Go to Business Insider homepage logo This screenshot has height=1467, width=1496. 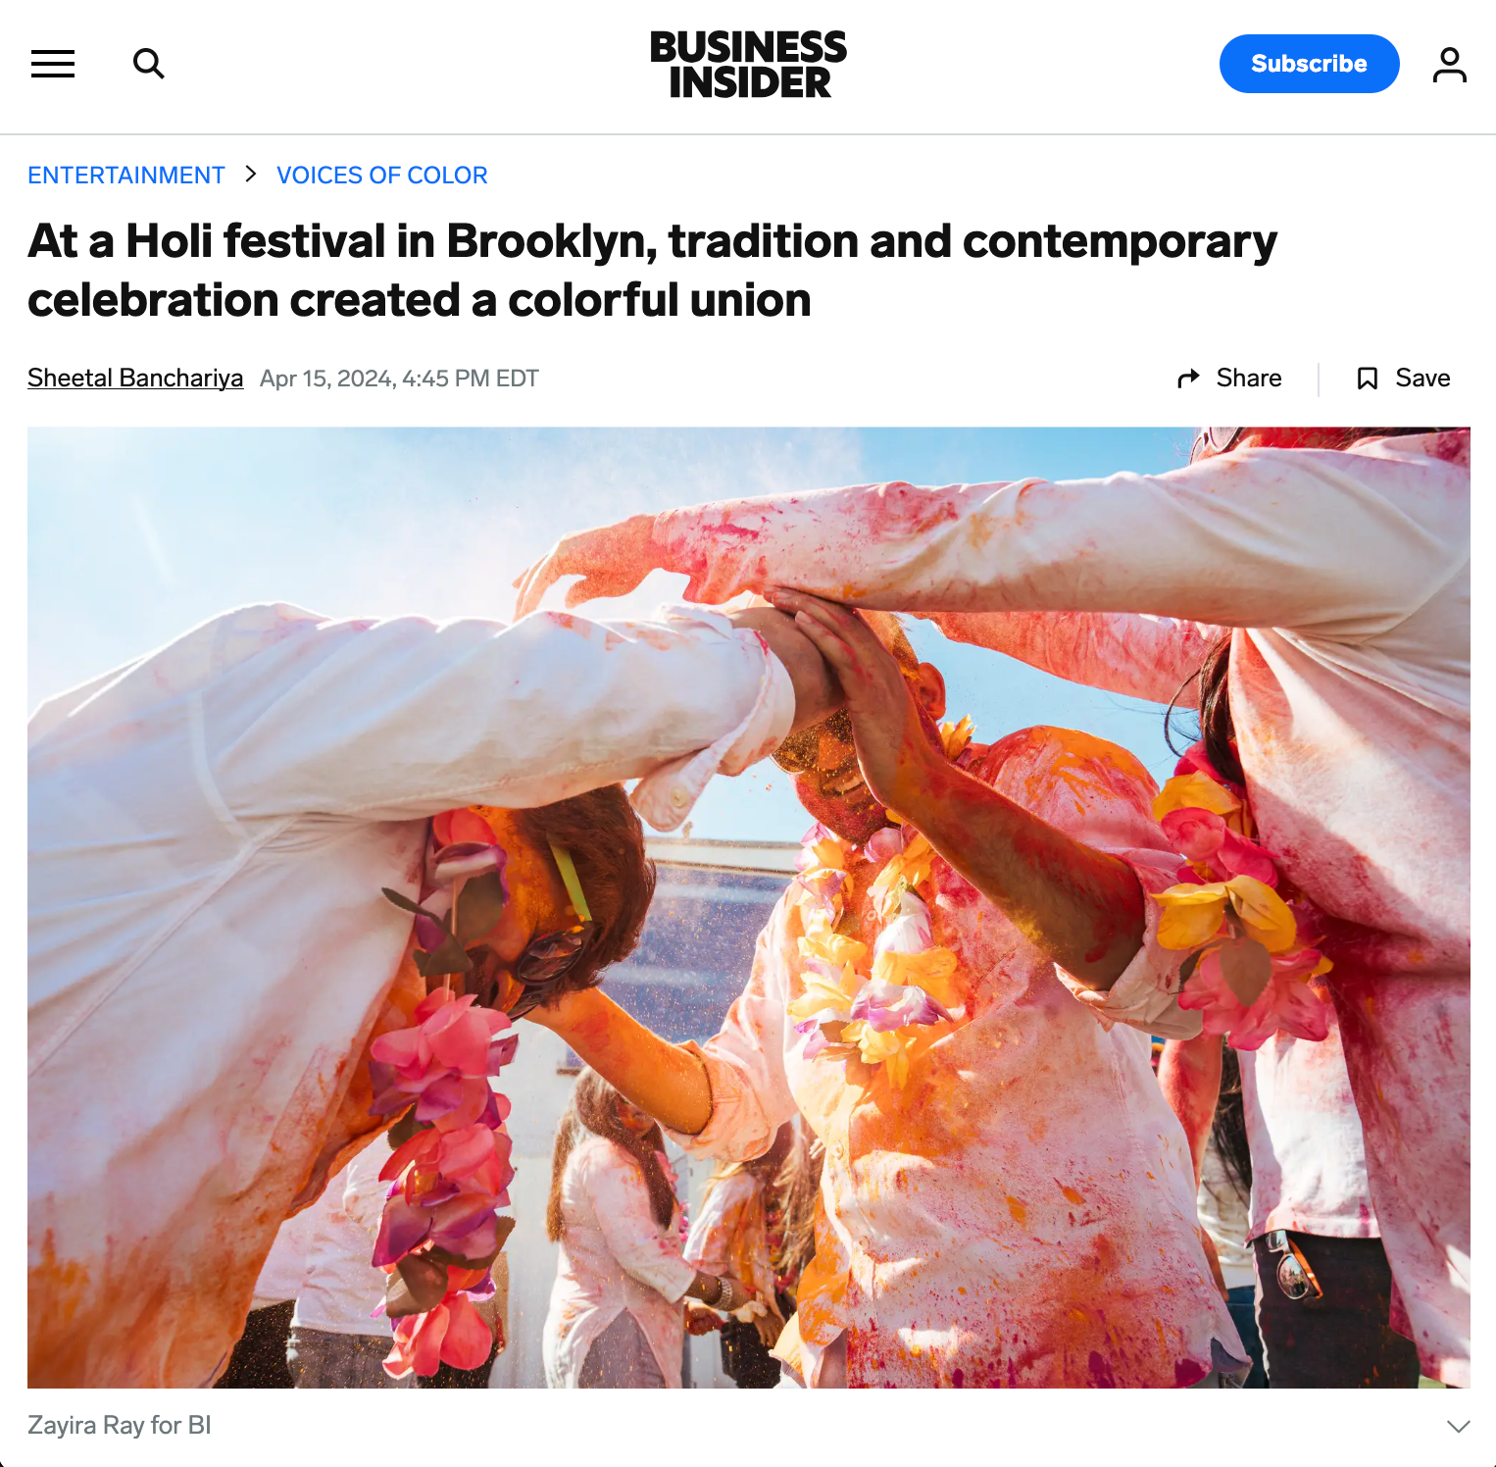coord(748,64)
